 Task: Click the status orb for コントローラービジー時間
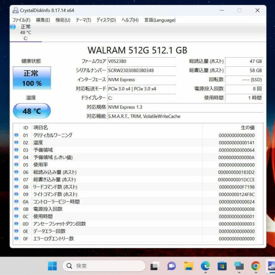pyautogui.click(x=16, y=201)
